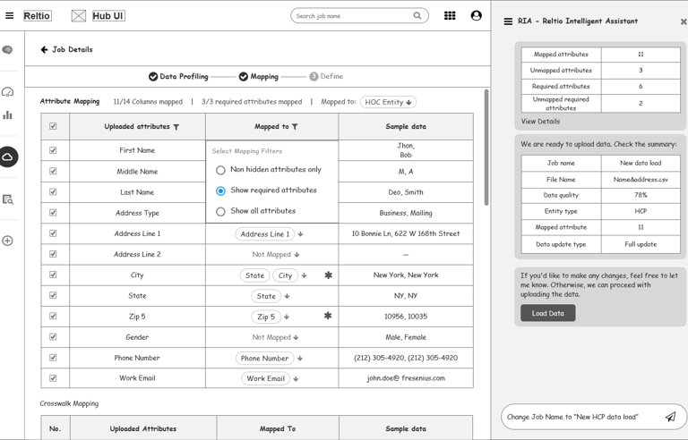Image resolution: width=688 pixels, height=440 pixels.
Task: Click the Load Data button
Action: (547, 313)
